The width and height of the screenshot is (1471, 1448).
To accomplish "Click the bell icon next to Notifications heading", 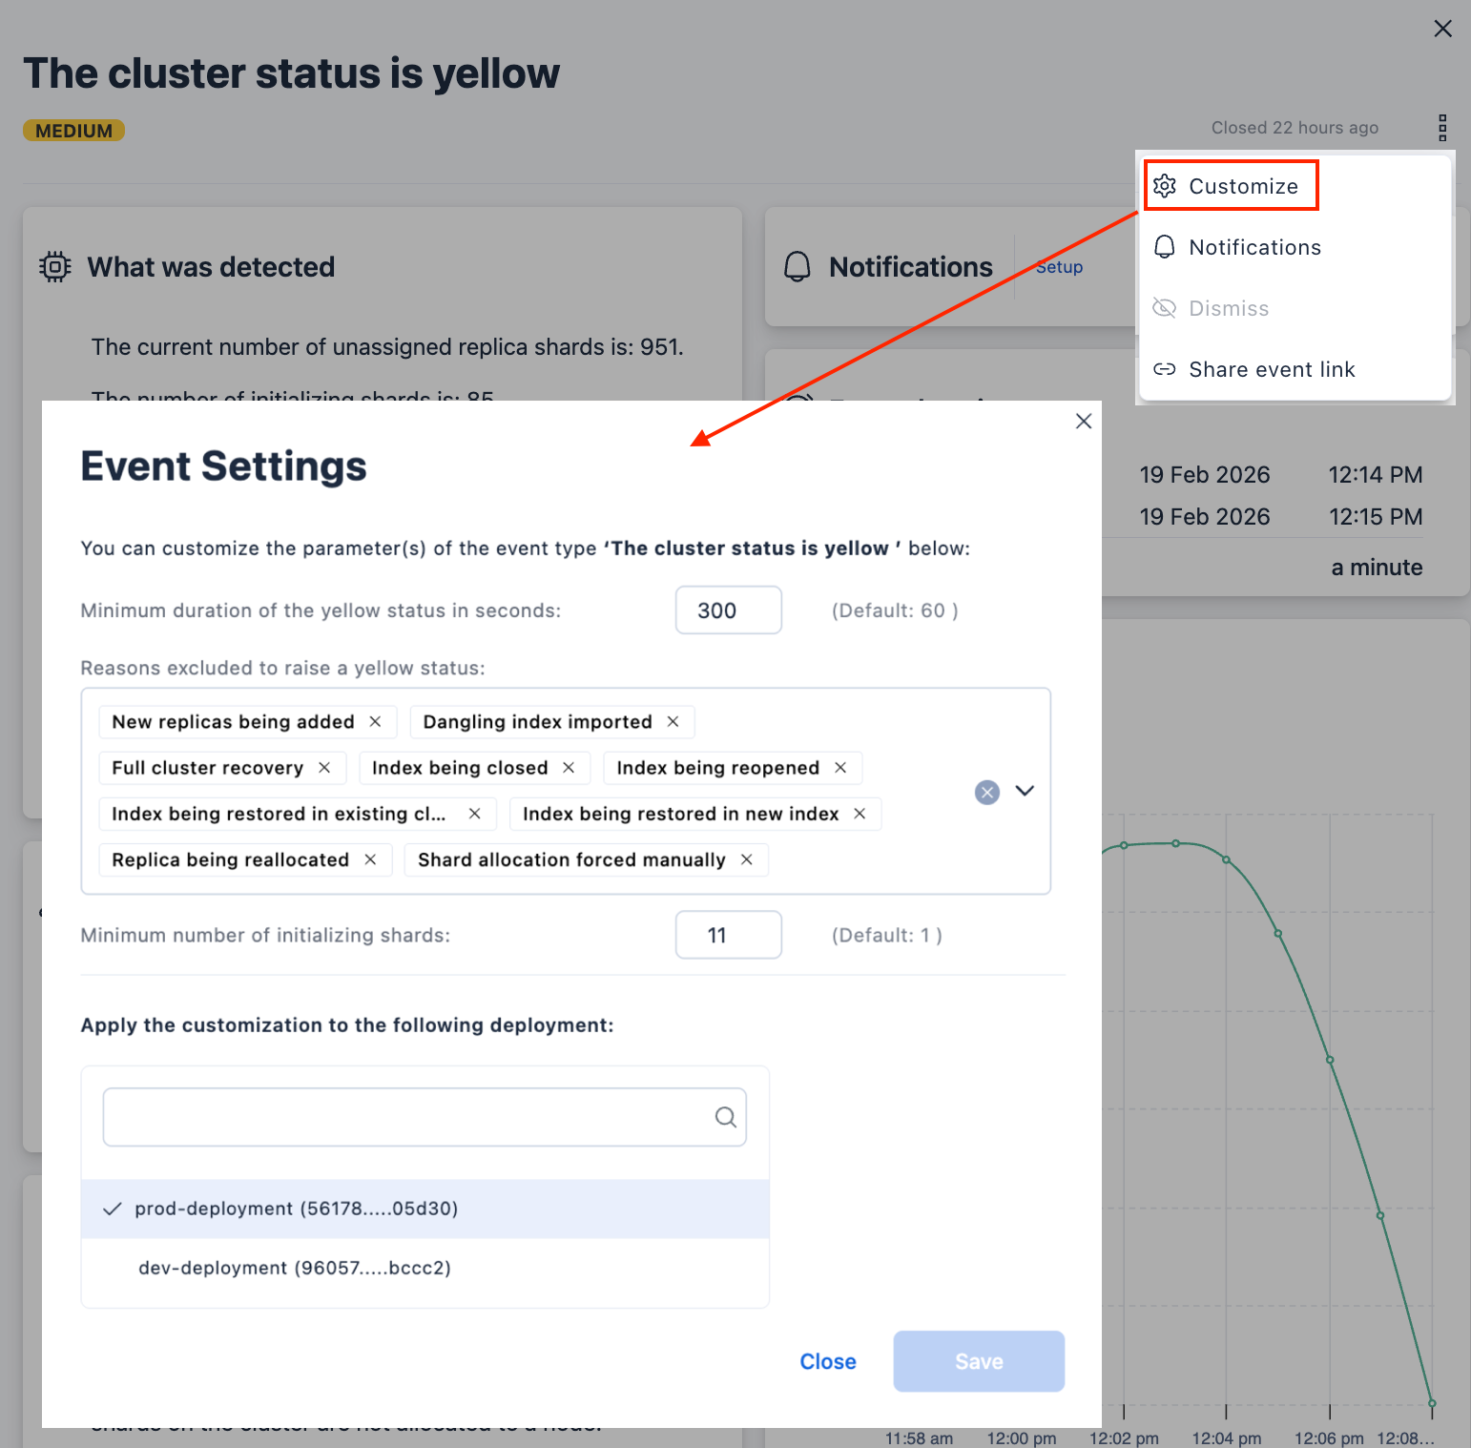I will coord(798,267).
